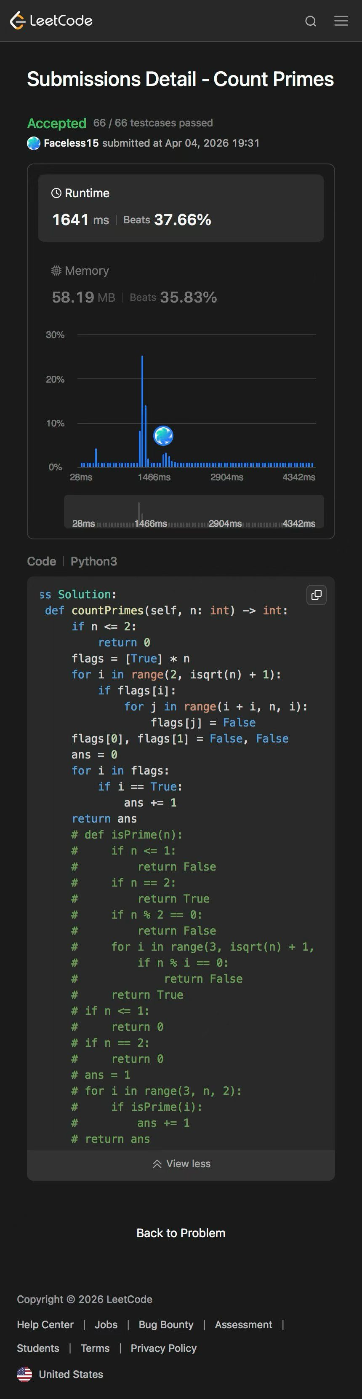This screenshot has height=1399, width=362.
Task: Open the LeetCode home logo
Action: pyautogui.click(x=51, y=21)
